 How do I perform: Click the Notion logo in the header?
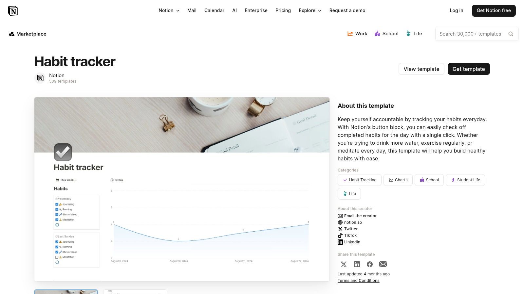(x=13, y=11)
